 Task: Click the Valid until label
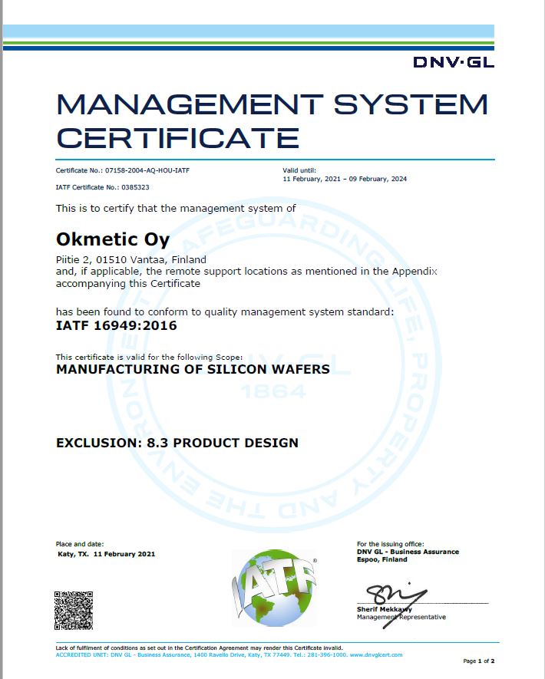(299, 170)
